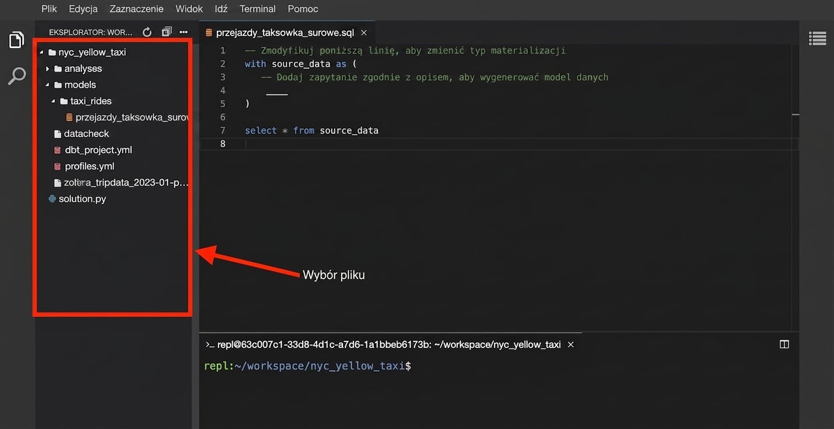The image size is (834, 429).
Task: Click the models folder icon
Action: tap(58, 85)
